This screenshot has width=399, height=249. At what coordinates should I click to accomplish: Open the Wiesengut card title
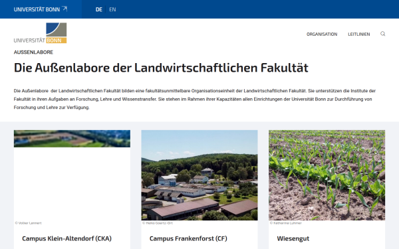click(x=293, y=238)
